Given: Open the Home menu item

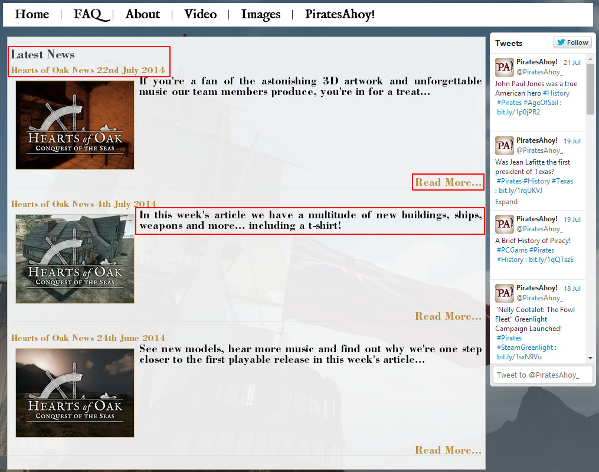Looking at the screenshot, I should (x=32, y=15).
